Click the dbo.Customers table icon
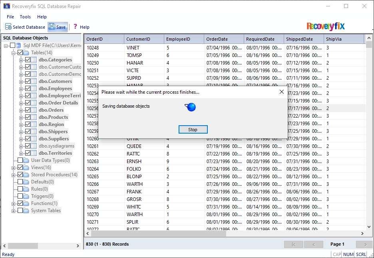The image size is (374, 258). [34, 81]
